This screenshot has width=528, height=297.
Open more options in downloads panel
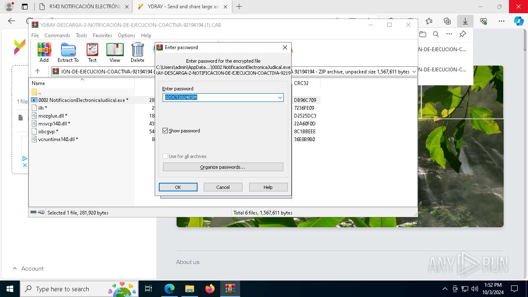449,34
